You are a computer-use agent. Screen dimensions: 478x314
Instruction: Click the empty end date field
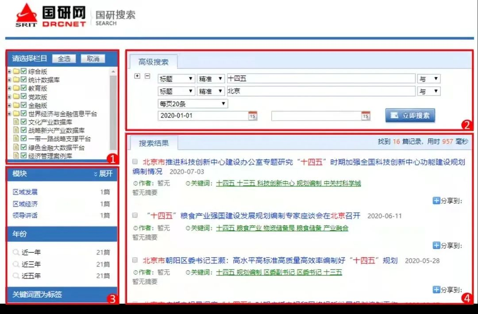(x=316, y=116)
